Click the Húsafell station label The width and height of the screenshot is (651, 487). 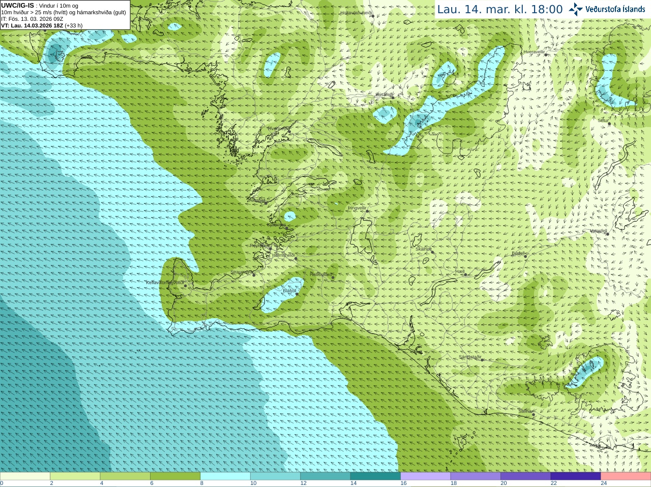pos(384,95)
